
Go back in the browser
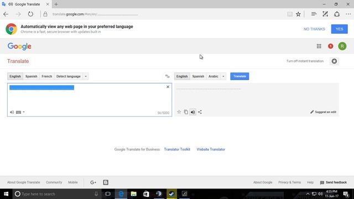coord(6,14)
